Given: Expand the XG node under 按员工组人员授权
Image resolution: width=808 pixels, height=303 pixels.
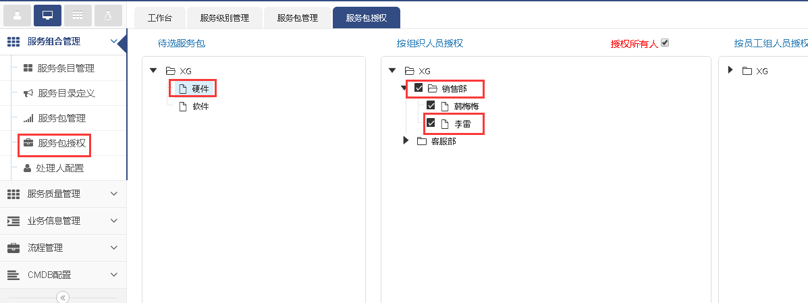Looking at the screenshot, I should click(731, 70).
